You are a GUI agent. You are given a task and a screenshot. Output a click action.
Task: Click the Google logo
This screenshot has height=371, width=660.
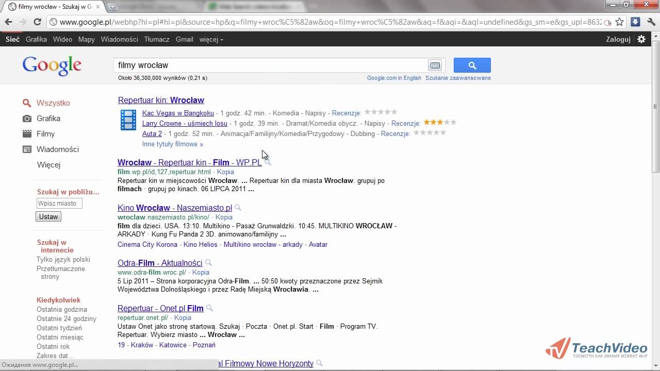[52, 65]
